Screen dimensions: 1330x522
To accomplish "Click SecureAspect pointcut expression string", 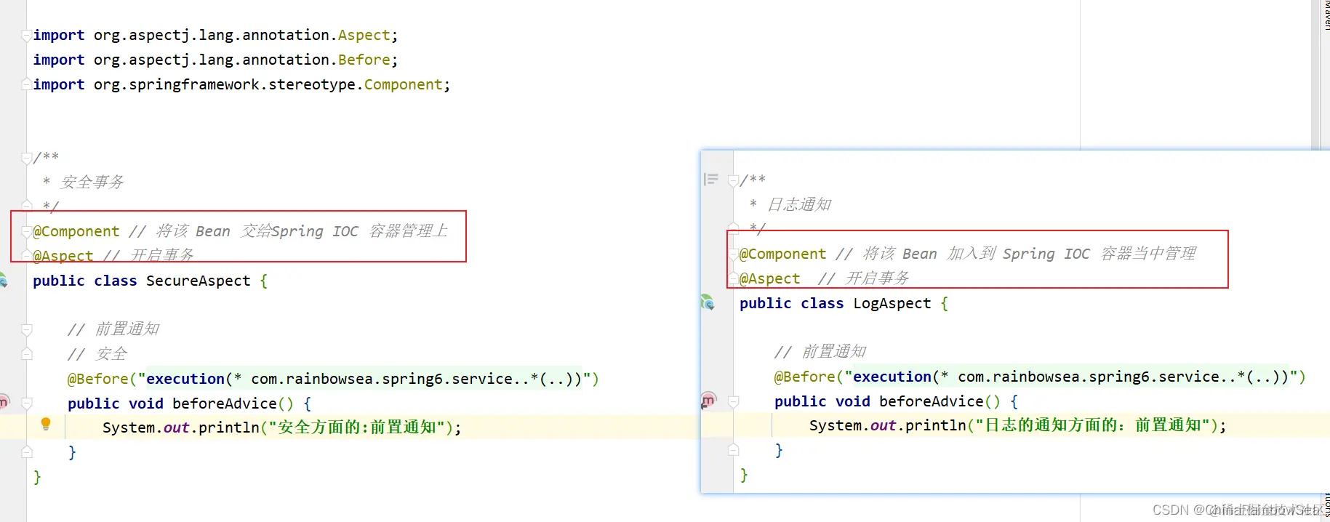I will [364, 379].
